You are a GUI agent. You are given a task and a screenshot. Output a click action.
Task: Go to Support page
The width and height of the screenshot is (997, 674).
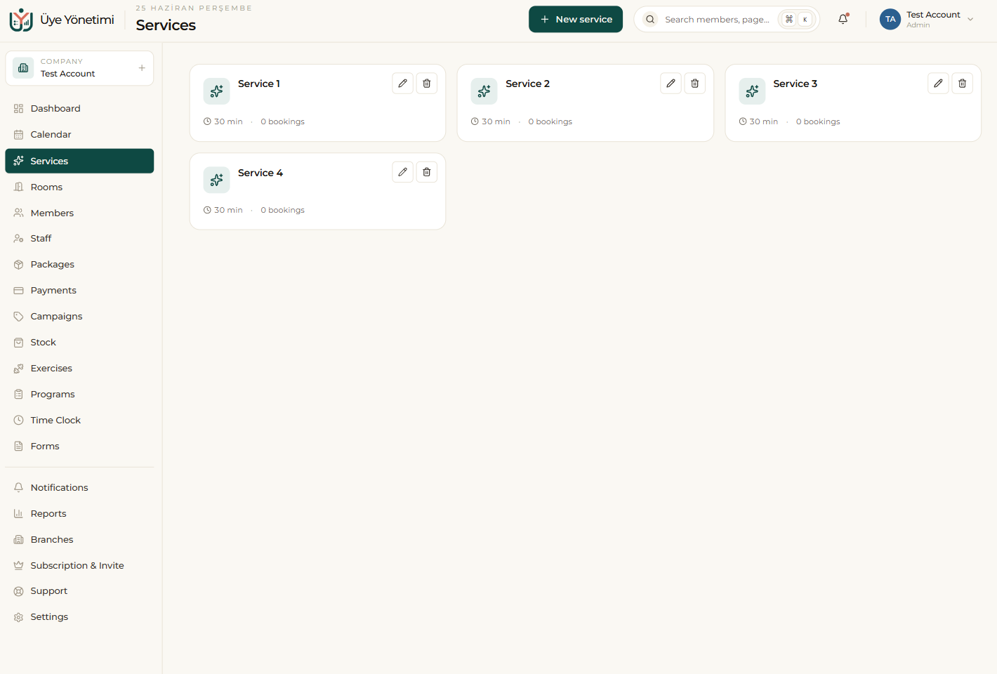point(79,591)
